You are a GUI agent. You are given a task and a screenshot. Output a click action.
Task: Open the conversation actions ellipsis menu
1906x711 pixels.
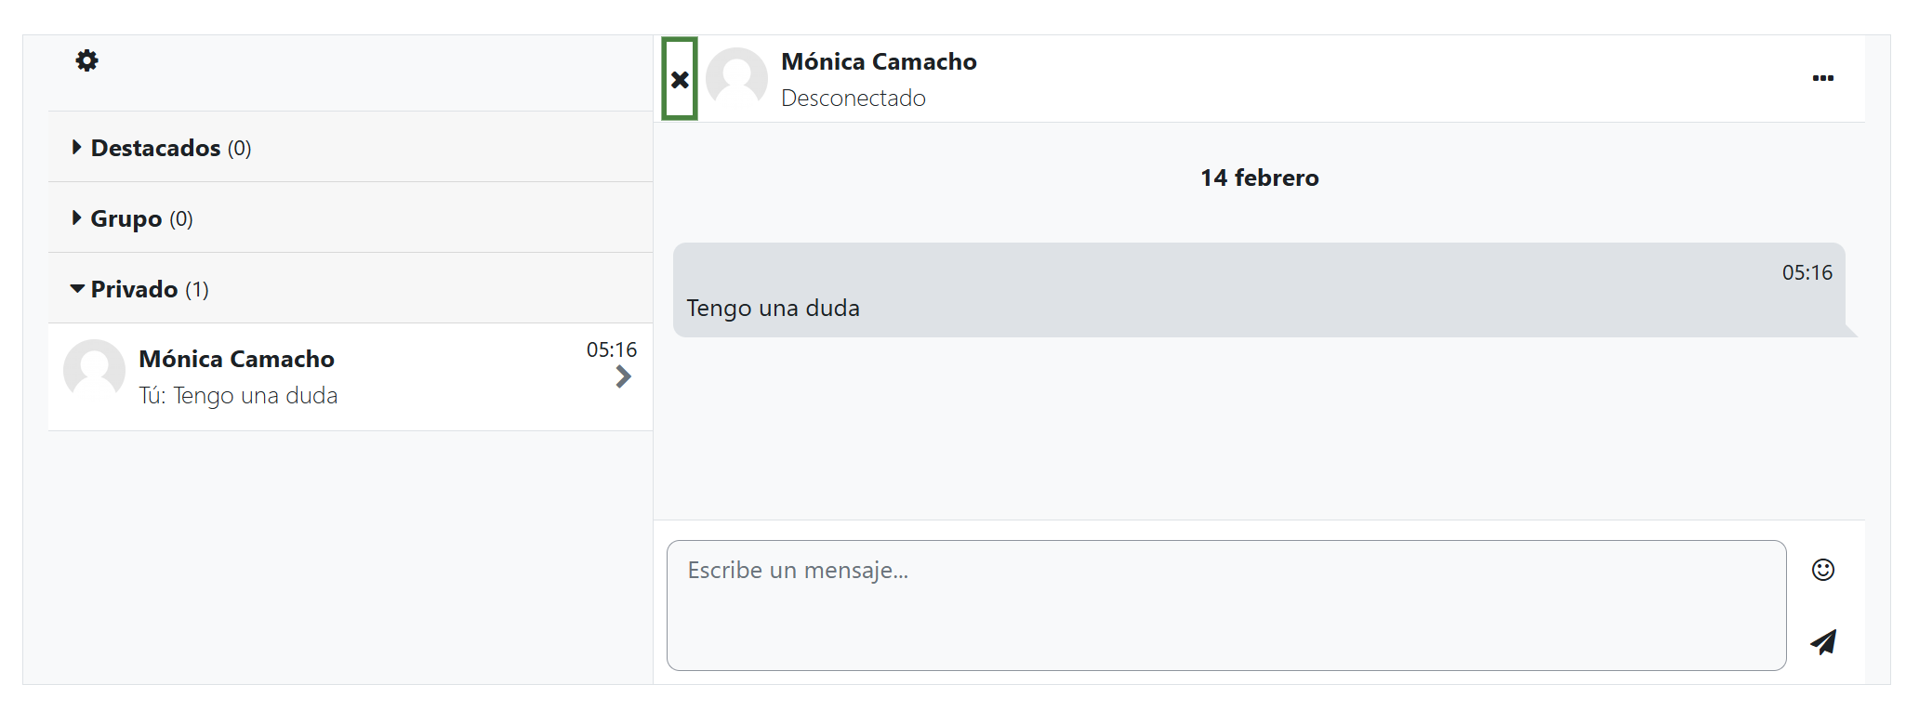(1822, 78)
